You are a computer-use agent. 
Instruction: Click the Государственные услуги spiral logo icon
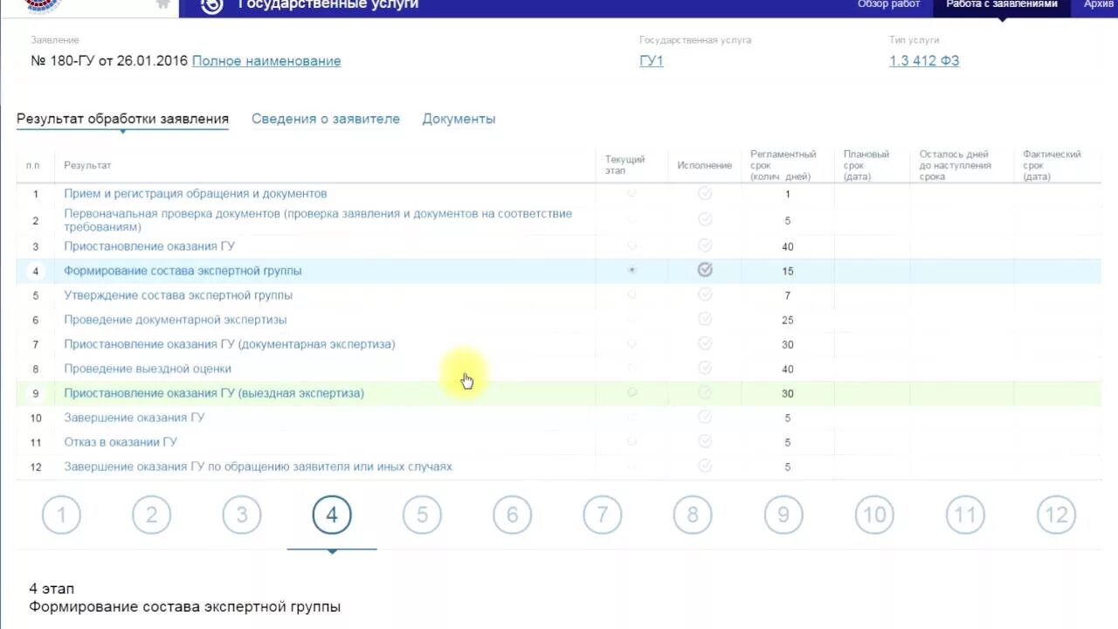[211, 5]
